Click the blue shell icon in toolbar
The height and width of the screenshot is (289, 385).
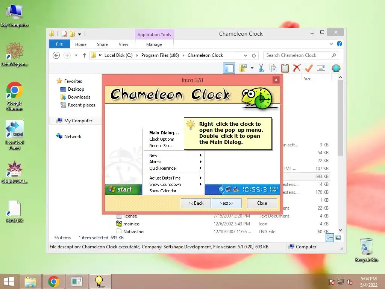click(336, 68)
